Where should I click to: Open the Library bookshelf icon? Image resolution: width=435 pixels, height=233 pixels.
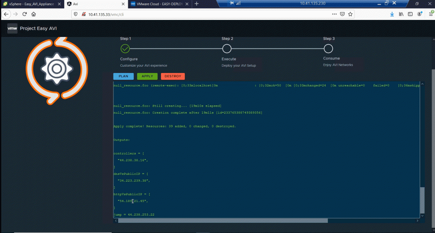point(401,14)
